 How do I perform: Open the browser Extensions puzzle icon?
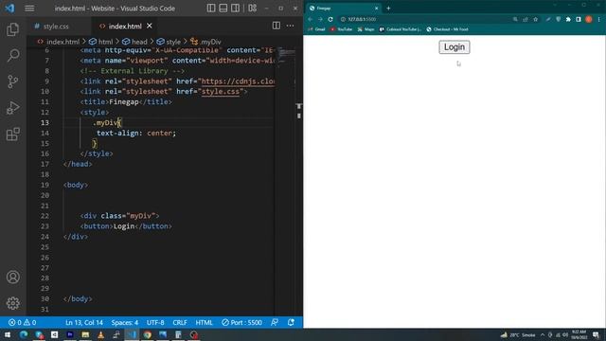(568, 19)
